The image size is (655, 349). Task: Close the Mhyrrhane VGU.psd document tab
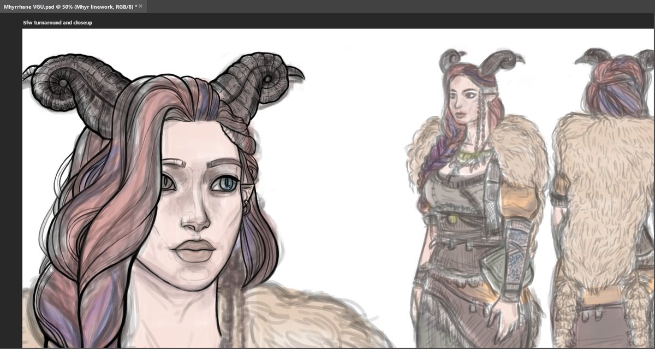coord(141,5)
